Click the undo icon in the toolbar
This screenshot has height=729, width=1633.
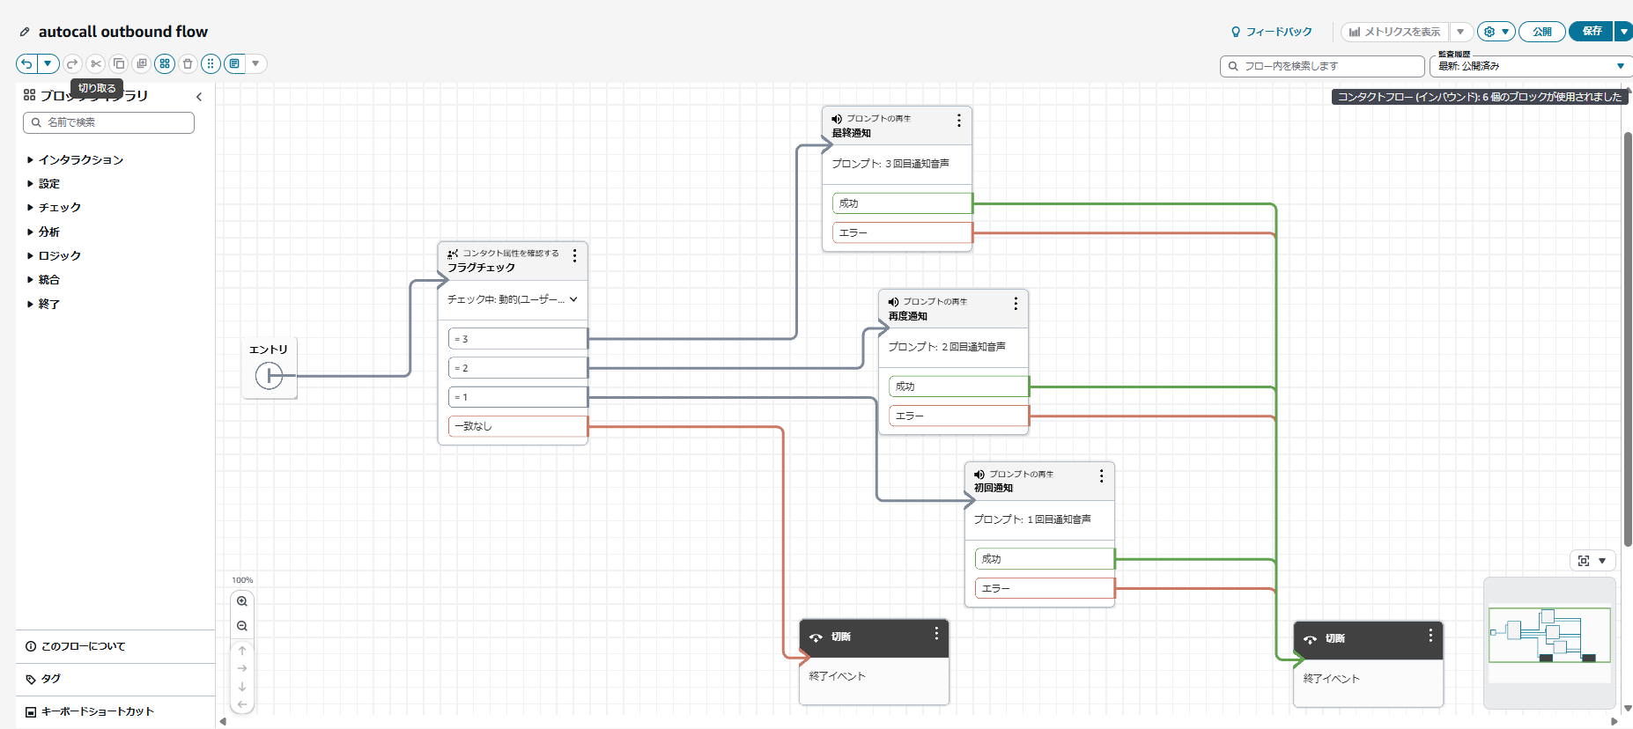point(27,63)
